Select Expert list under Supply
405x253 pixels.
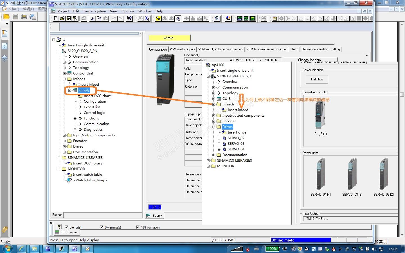(x=92, y=107)
